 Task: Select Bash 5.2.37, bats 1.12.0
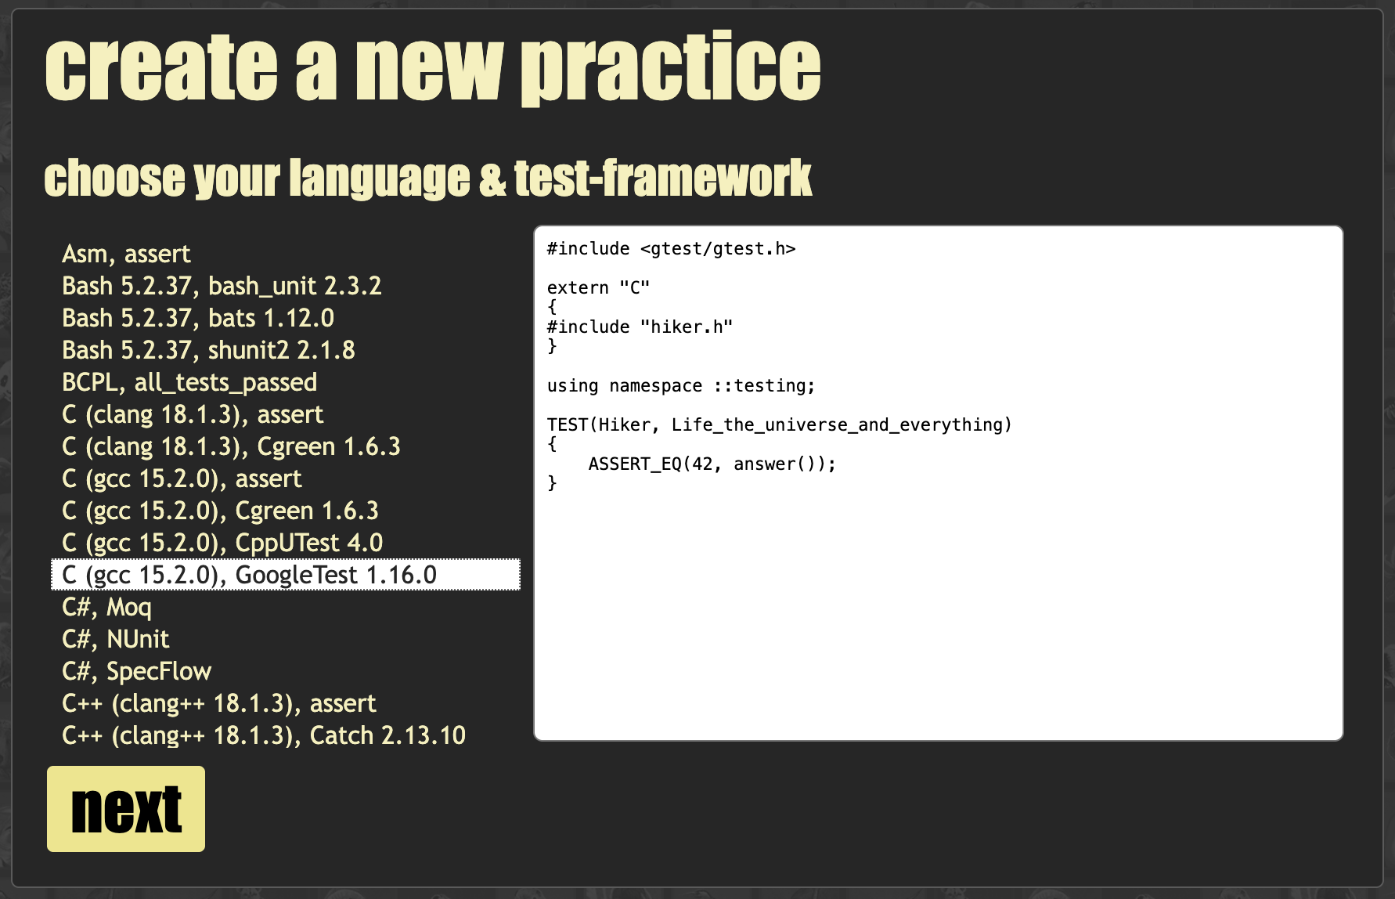[x=198, y=318]
